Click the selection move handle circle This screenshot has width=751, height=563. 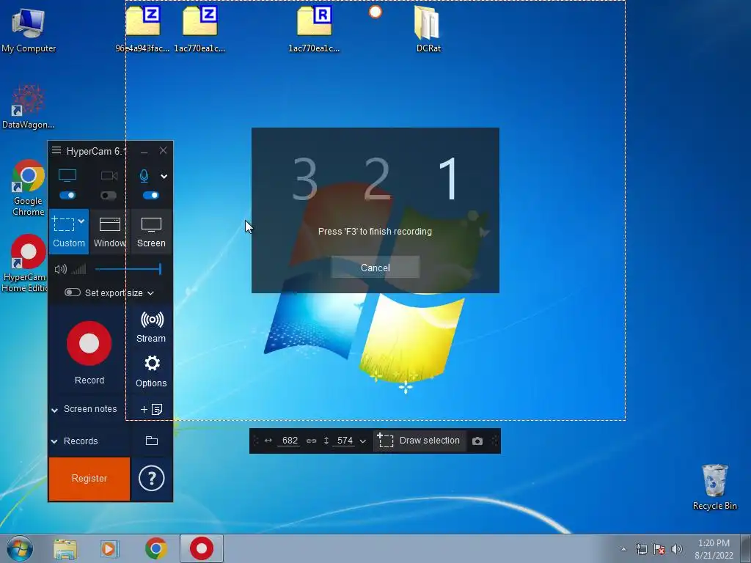click(375, 12)
